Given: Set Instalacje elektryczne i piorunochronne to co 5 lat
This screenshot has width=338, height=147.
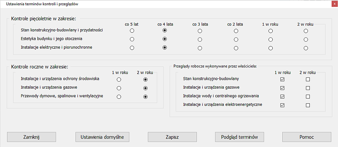Looking at the screenshot, I should (x=132, y=48).
